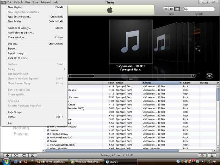
Task: Click the table scroll left arrow
Action: click(44, 151)
